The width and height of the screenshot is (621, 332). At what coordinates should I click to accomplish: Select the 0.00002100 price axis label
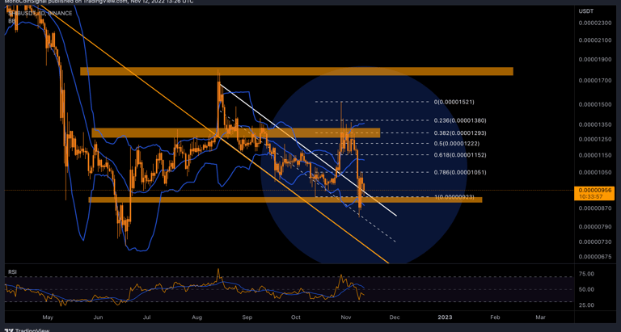click(595, 40)
